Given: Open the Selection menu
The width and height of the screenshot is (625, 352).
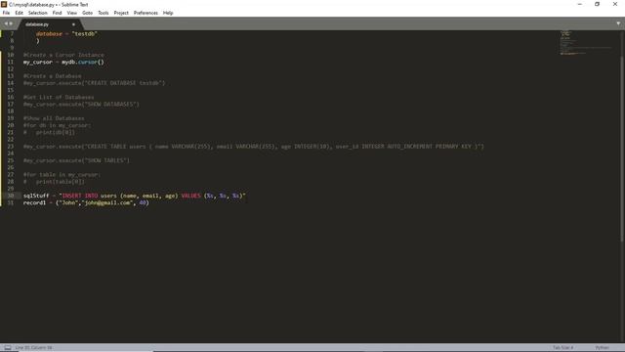Looking at the screenshot, I should (x=37, y=13).
